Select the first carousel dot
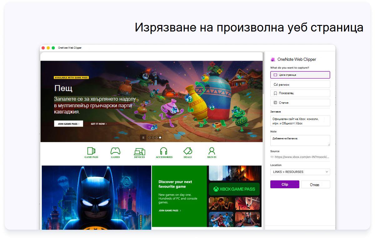The height and width of the screenshot is (240, 375). coord(150,137)
